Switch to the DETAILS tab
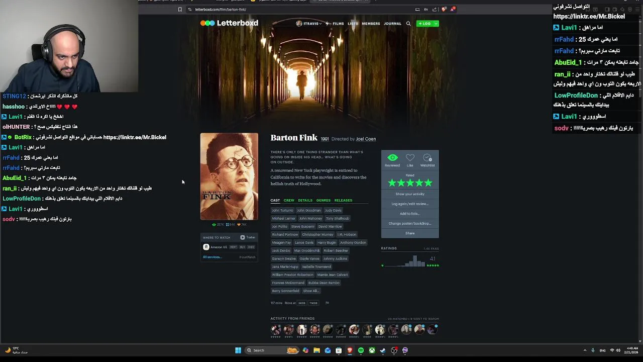Image resolution: width=643 pixels, height=362 pixels. pyautogui.click(x=305, y=200)
